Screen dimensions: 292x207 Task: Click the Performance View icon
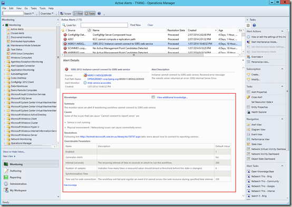[248, 139]
